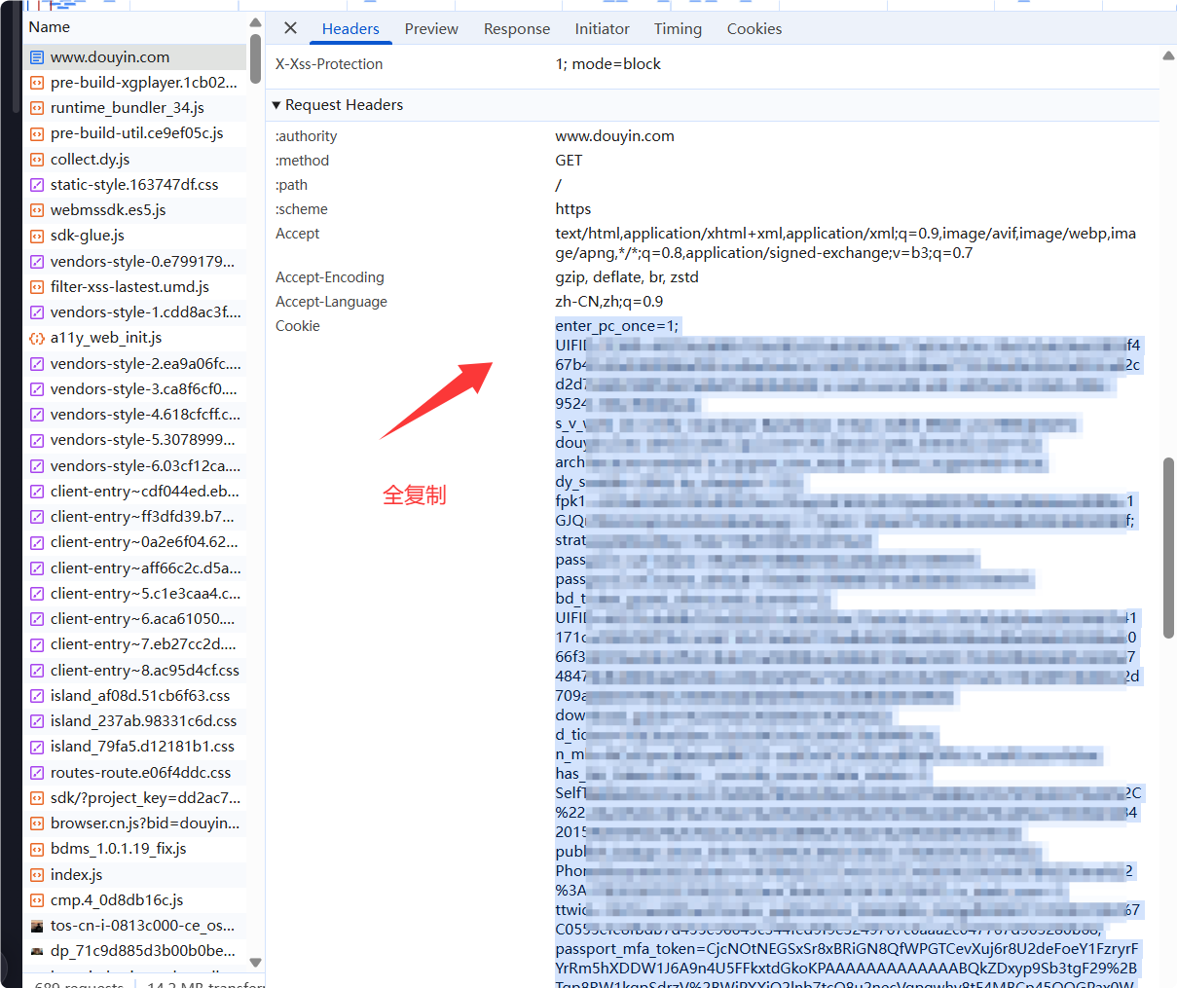Click the script icon beside collect.dy.js
This screenshot has height=988, width=1177.
pos(37,160)
